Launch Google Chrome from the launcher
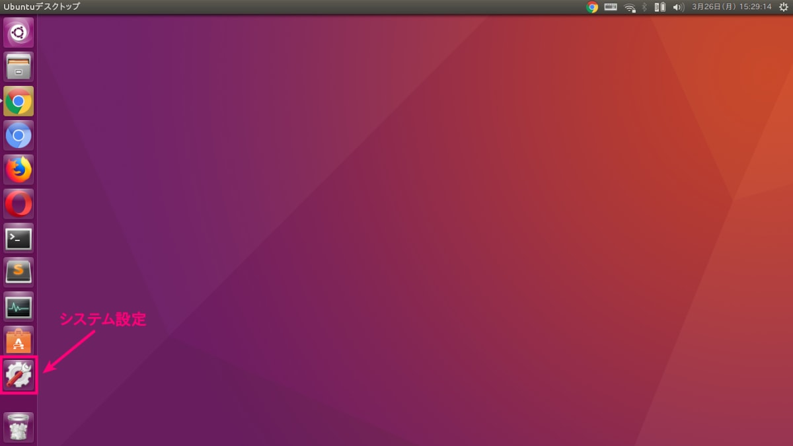The image size is (793, 446). [19, 101]
